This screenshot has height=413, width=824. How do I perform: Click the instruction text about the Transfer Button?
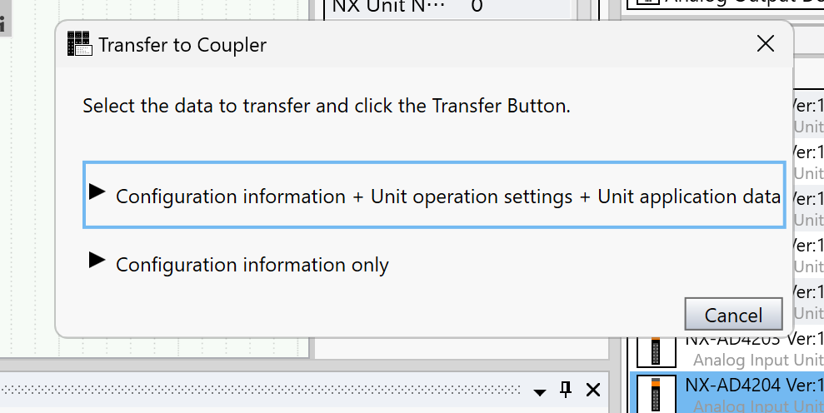click(327, 107)
